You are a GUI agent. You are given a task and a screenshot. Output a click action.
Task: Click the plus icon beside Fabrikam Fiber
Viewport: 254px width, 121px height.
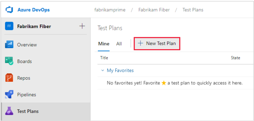[x=82, y=26]
